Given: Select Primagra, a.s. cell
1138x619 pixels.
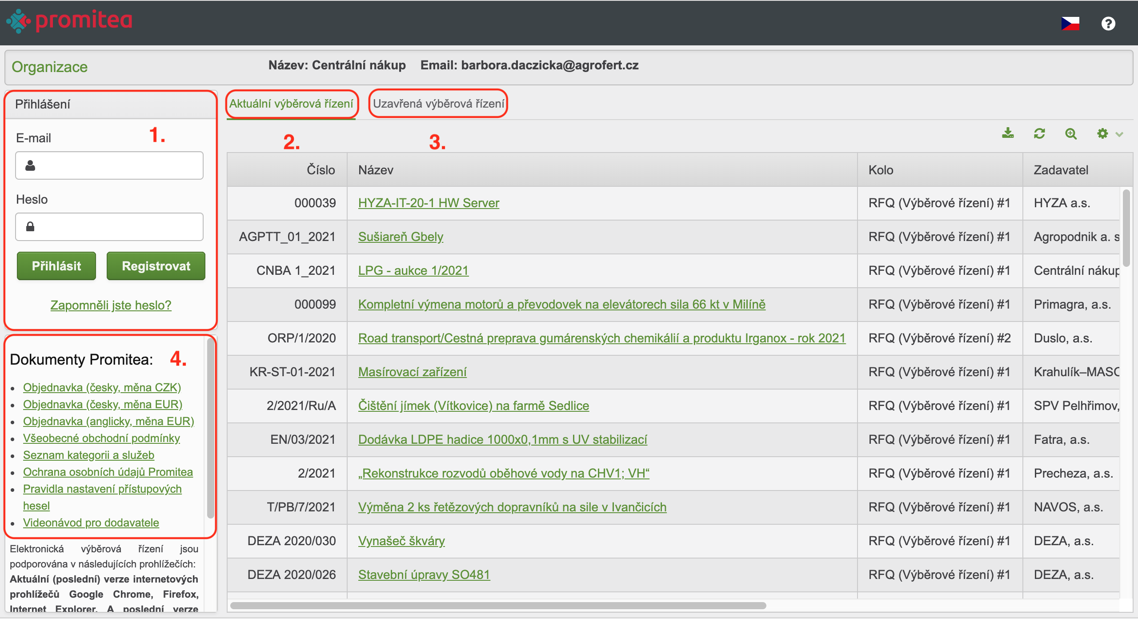Looking at the screenshot, I should 1072,304.
